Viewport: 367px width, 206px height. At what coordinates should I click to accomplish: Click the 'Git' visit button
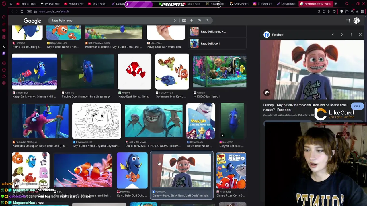(x=357, y=106)
